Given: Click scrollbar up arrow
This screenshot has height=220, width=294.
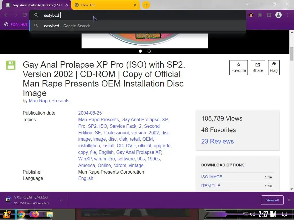Looking at the screenshot, I should 292,32.
